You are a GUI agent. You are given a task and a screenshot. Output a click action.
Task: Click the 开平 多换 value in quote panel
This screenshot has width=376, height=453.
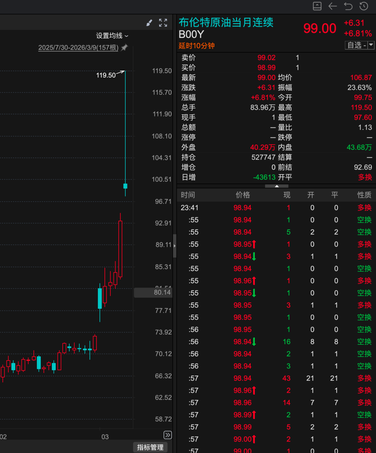point(365,177)
